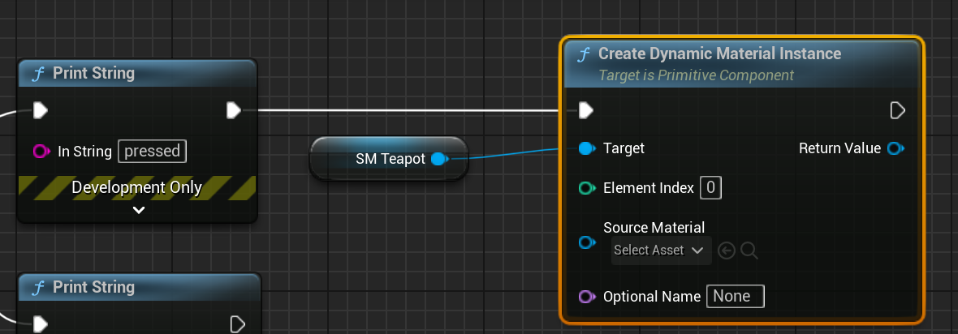Image resolution: width=958 pixels, height=334 pixels.
Task: Click the output execution pin of the bottom Print String node
Action: pyautogui.click(x=238, y=324)
